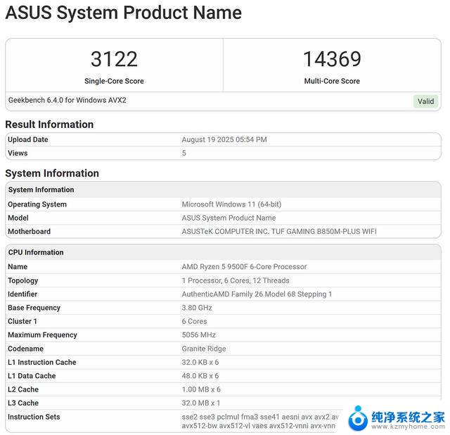Select the 5056 MHz value
This screenshot has width=450, height=435.
click(x=198, y=335)
